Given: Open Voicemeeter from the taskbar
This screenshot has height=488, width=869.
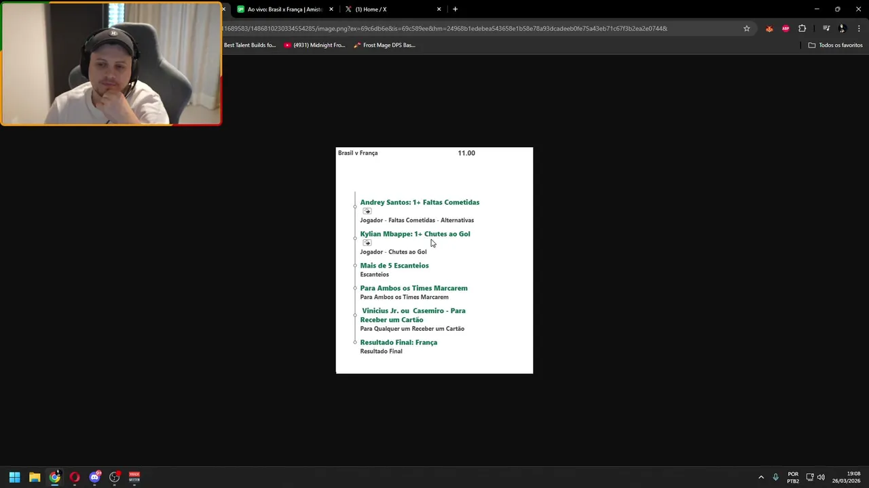Looking at the screenshot, I should (x=134, y=477).
